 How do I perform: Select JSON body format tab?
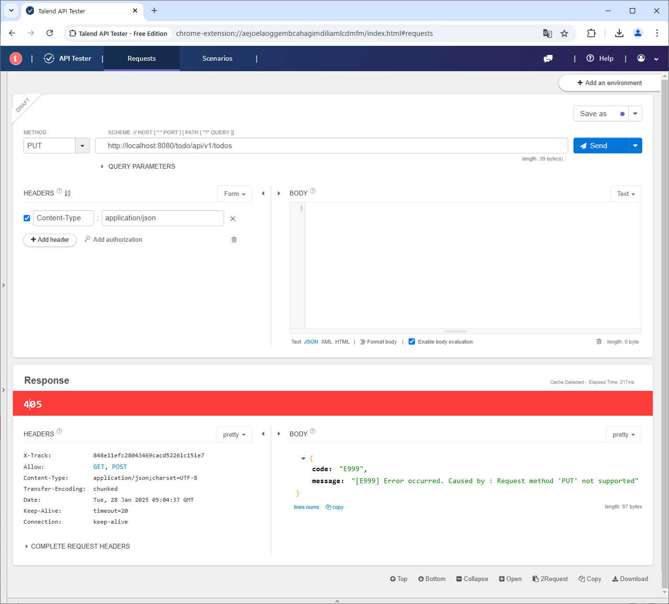(311, 342)
